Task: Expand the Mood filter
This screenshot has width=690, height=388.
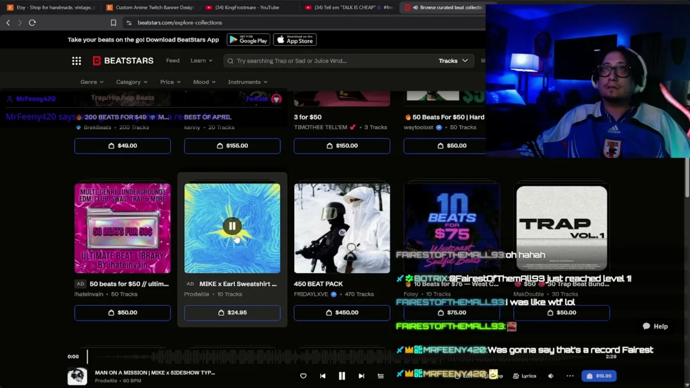Action: point(204,82)
